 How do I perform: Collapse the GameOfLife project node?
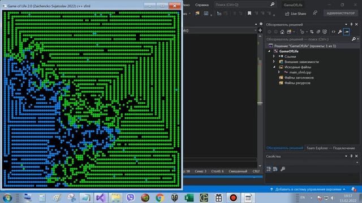[x=269, y=51]
